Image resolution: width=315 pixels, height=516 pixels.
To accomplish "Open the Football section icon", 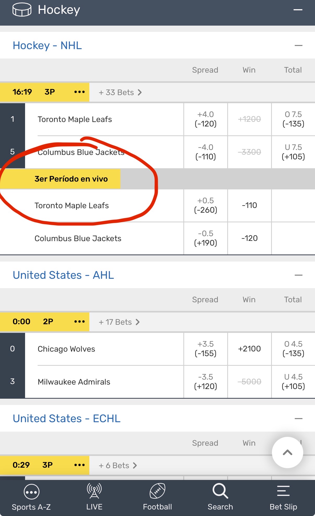I will 157,491.
